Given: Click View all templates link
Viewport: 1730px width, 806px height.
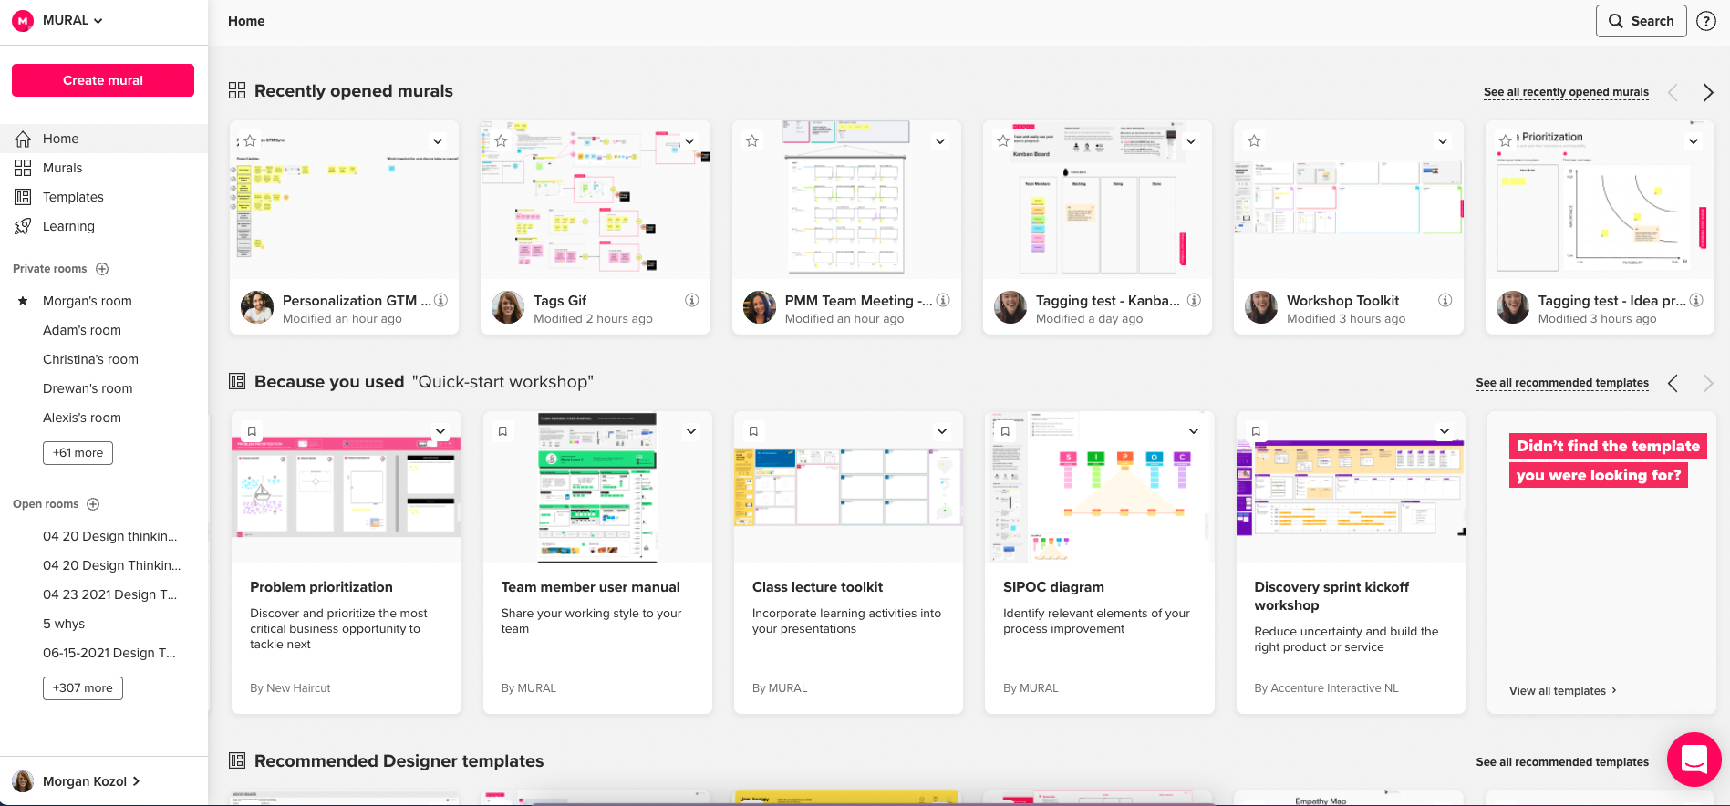Looking at the screenshot, I should pos(1562,691).
